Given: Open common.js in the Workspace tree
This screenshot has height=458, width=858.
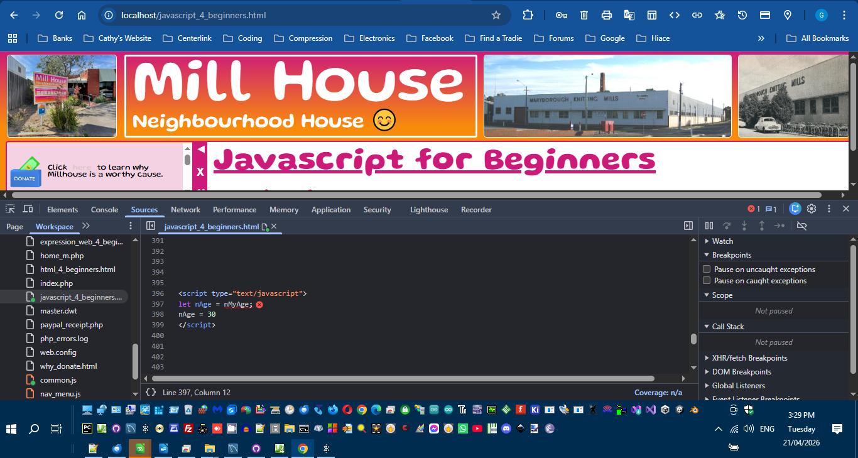Looking at the screenshot, I should [x=58, y=380].
